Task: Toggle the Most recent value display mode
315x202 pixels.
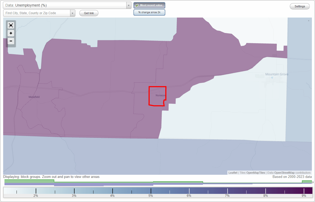Action: (x=149, y=5)
